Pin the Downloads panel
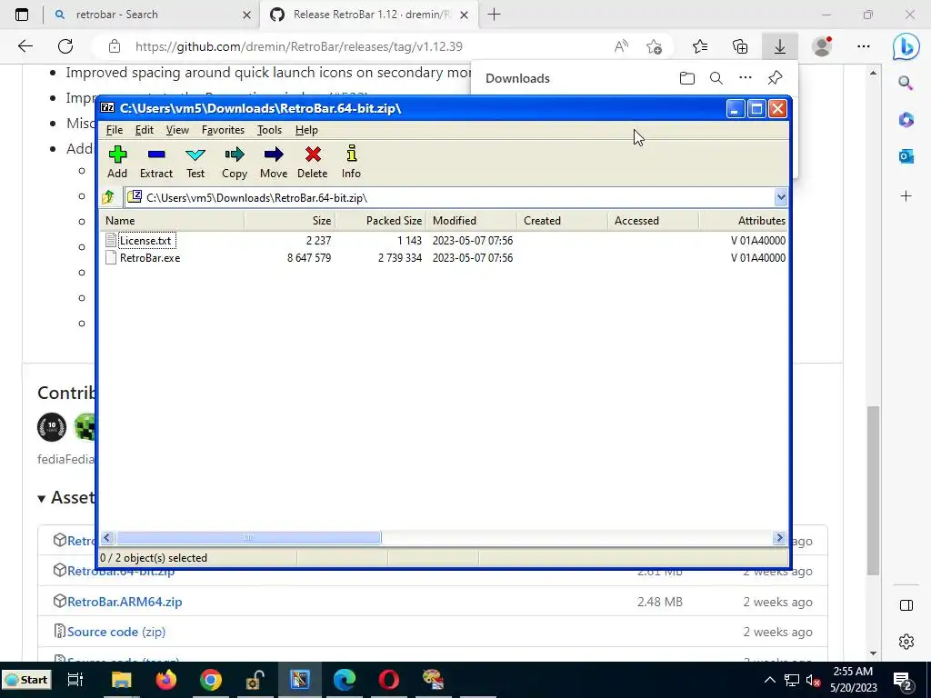The image size is (931, 698). (x=775, y=78)
